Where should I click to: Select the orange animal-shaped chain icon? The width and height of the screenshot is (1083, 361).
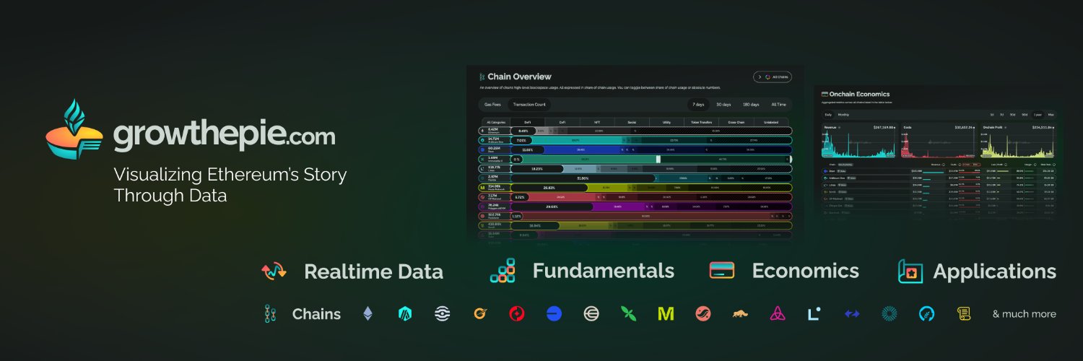pos(740,313)
